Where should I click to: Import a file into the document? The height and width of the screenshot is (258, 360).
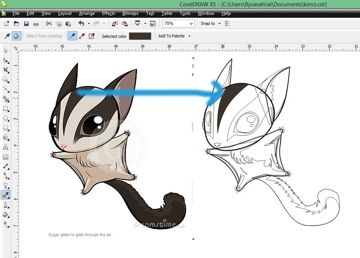(x=115, y=23)
